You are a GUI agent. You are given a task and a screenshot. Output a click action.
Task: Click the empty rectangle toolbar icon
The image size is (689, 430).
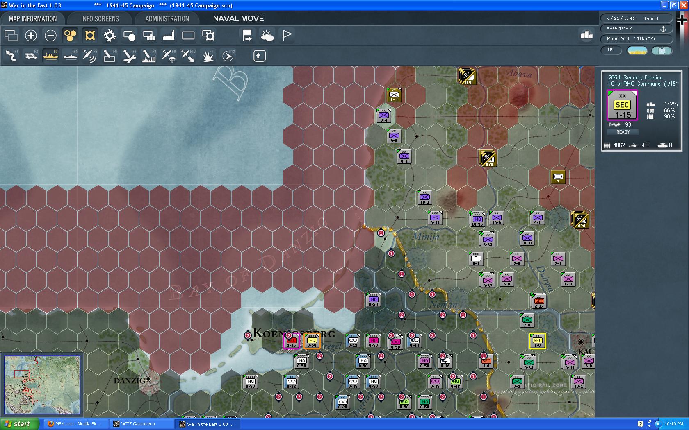pyautogui.click(x=188, y=36)
